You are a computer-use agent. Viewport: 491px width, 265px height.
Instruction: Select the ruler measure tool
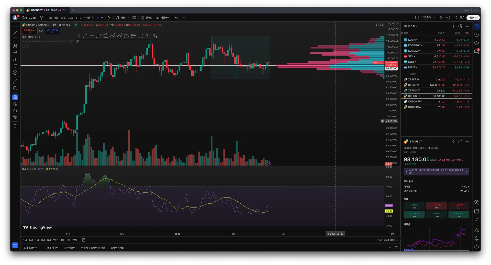coord(15,82)
